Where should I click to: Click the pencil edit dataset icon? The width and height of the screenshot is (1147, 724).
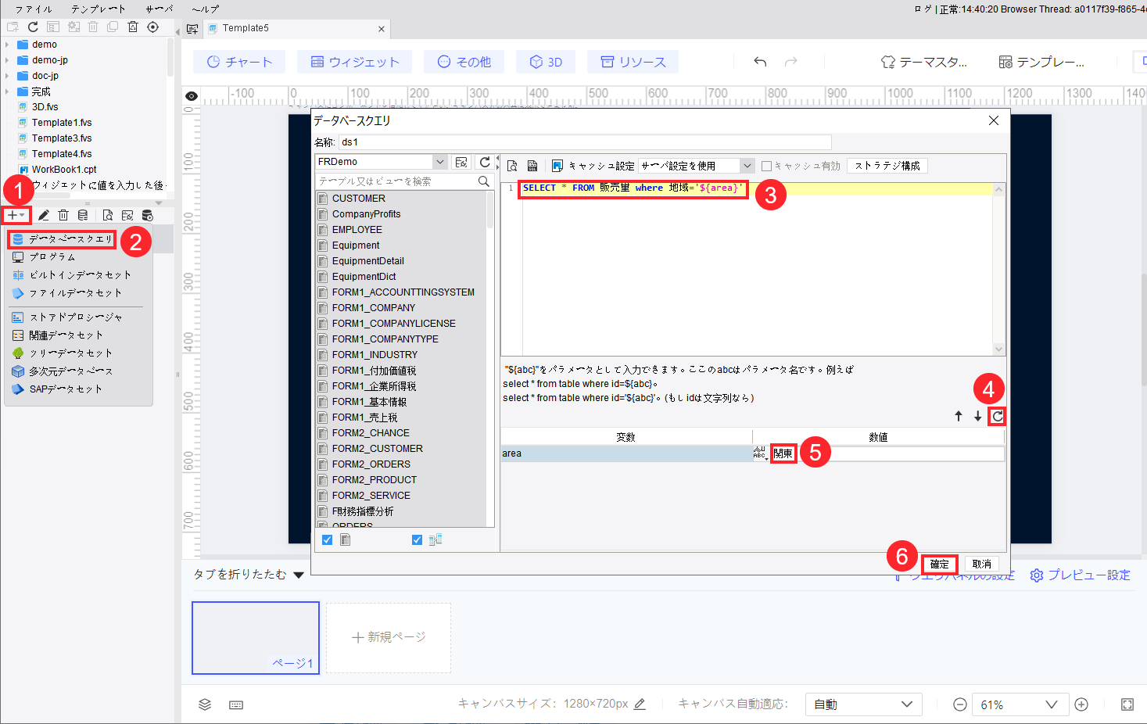point(44,215)
